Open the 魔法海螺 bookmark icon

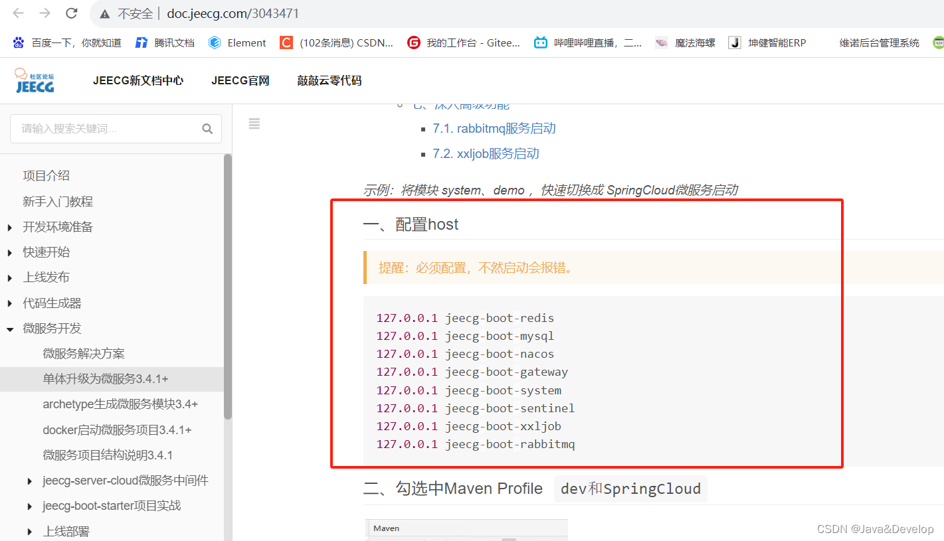click(662, 42)
